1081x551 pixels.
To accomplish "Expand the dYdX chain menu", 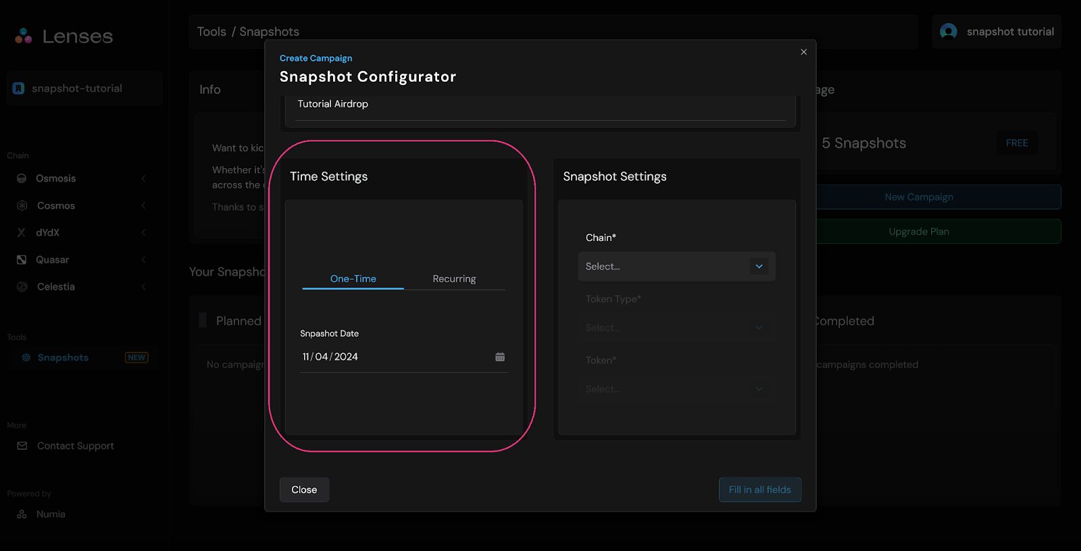I will pos(143,232).
